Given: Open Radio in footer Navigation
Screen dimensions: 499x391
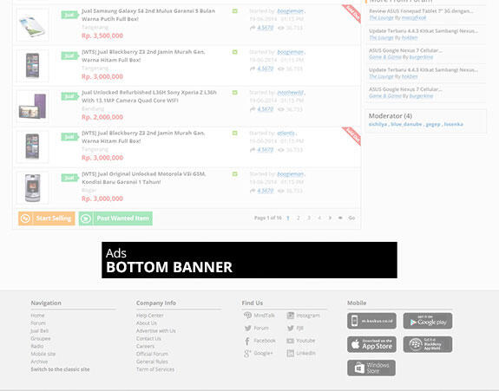Looking at the screenshot, I should coord(37,346).
